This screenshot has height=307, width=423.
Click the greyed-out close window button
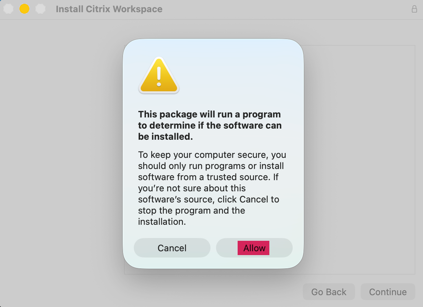[8, 9]
